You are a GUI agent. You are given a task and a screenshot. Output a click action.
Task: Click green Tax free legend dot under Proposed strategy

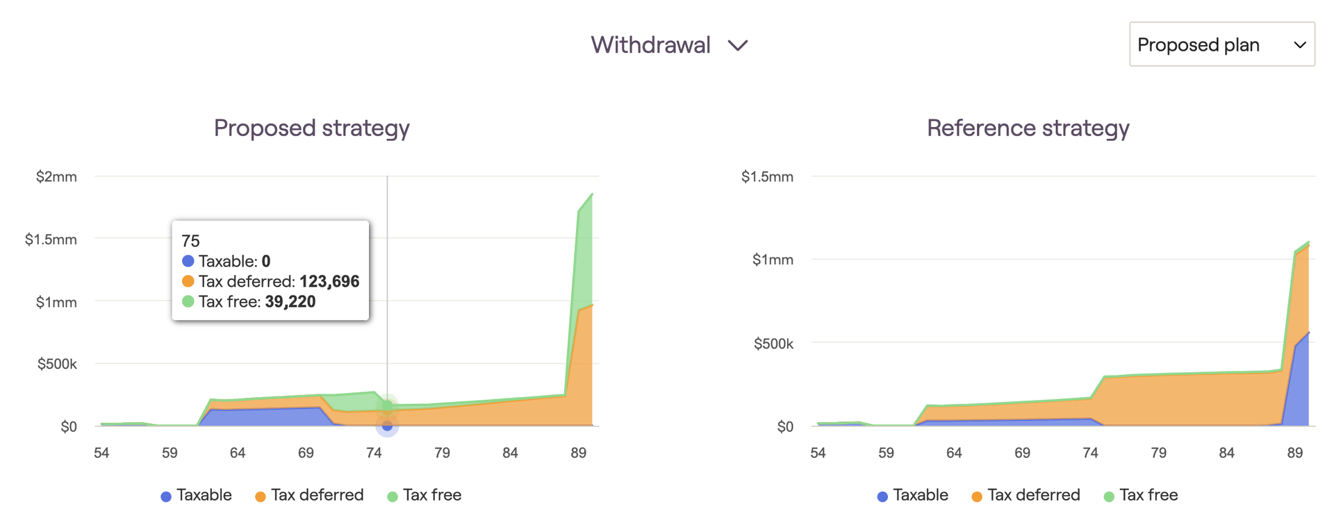tap(393, 496)
